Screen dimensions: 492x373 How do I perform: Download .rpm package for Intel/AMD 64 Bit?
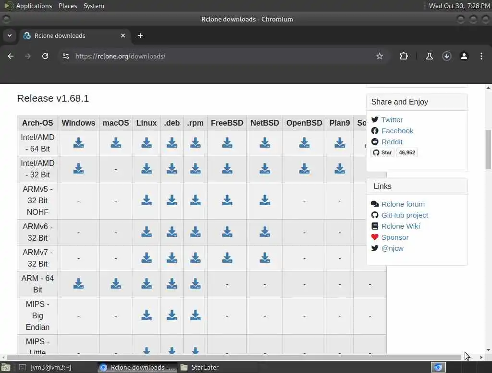(x=195, y=143)
